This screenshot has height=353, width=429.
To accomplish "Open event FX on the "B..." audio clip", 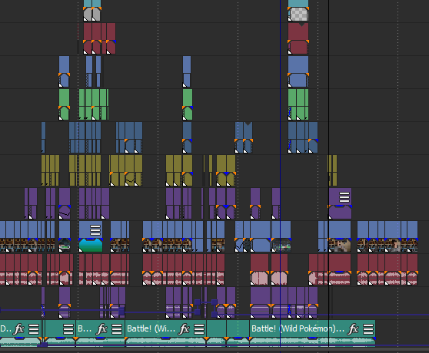I will point(101,329).
